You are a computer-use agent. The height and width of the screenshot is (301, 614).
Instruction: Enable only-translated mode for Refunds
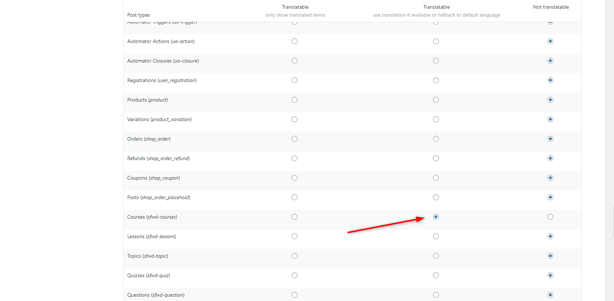click(x=295, y=158)
